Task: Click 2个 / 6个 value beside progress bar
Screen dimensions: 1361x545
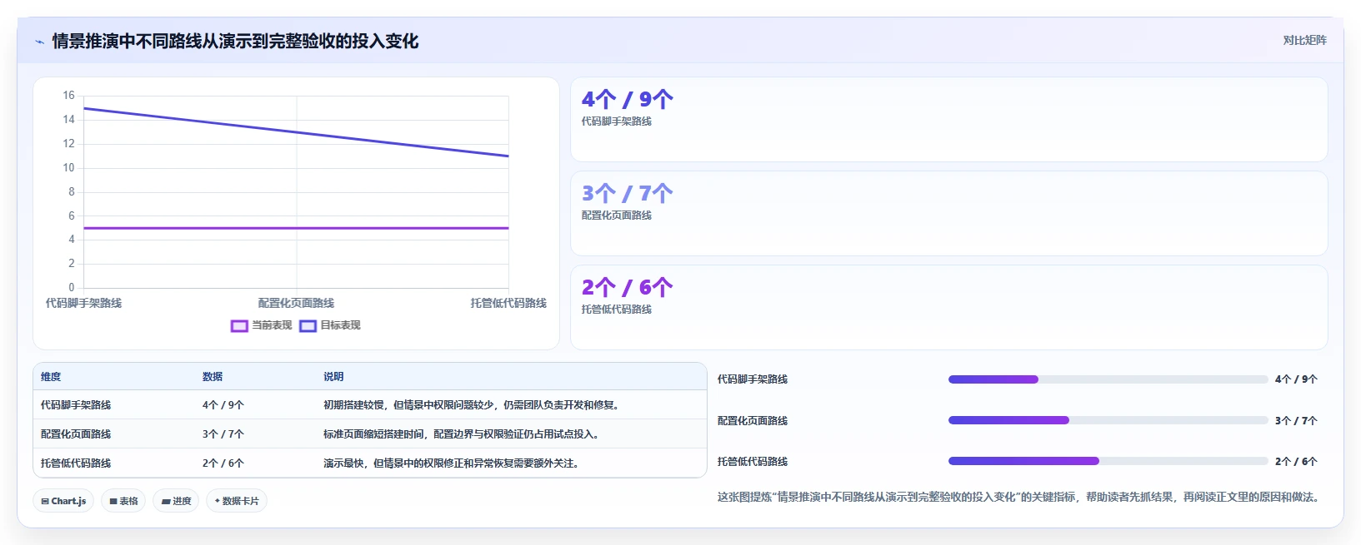Action: pyautogui.click(x=1296, y=462)
